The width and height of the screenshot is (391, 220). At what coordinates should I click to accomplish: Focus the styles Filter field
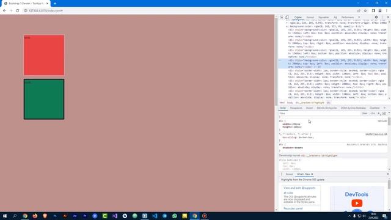[x=319, y=114]
